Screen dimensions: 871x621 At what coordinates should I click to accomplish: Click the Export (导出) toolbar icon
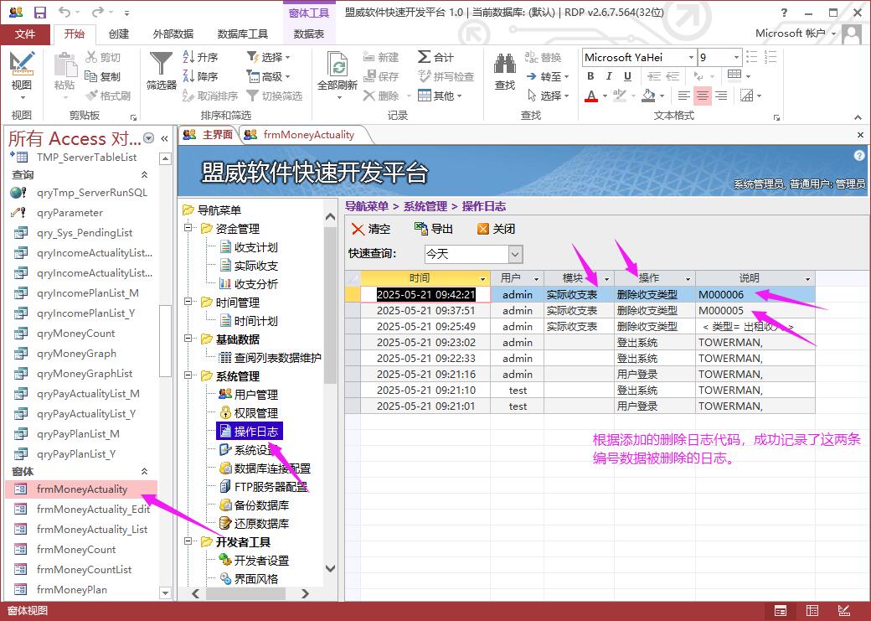point(422,229)
